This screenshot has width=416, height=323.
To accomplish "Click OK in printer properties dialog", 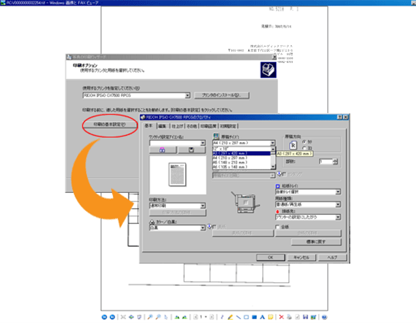I will [x=270, y=257].
